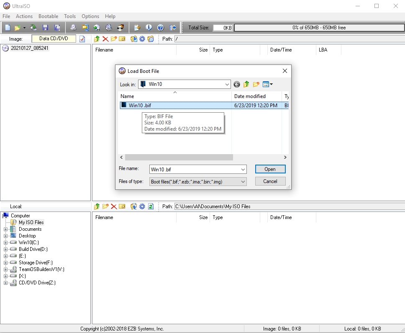Click the horizontal scrollbar thumb in the dialog
This screenshot has height=333, width=405.
[179, 157]
